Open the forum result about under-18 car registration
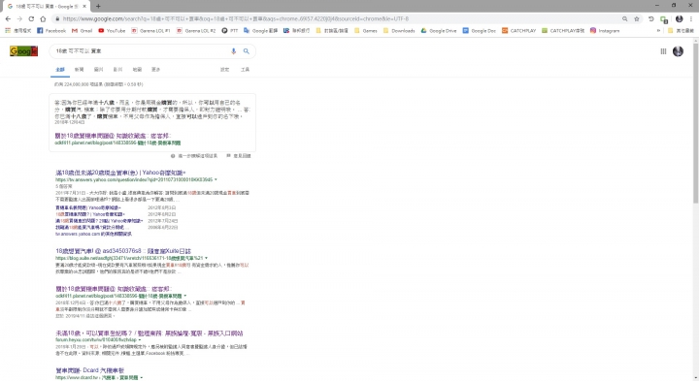Screen dimensions: 699x381 pos(150,333)
